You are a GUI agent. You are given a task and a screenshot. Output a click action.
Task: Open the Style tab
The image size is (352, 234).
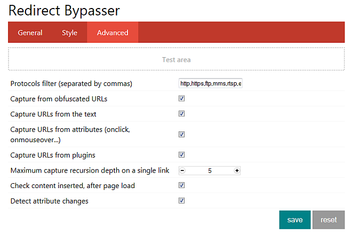click(69, 33)
